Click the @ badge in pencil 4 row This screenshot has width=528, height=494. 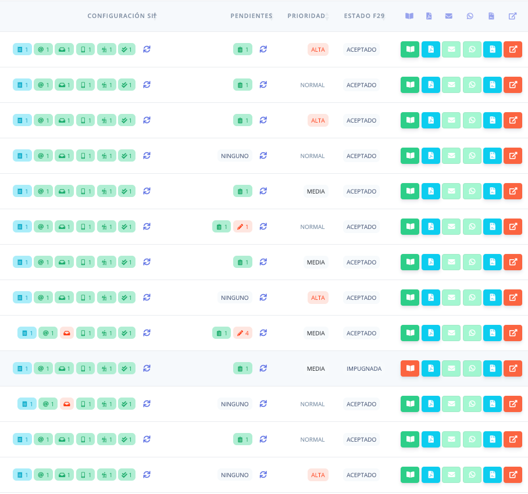48,333
